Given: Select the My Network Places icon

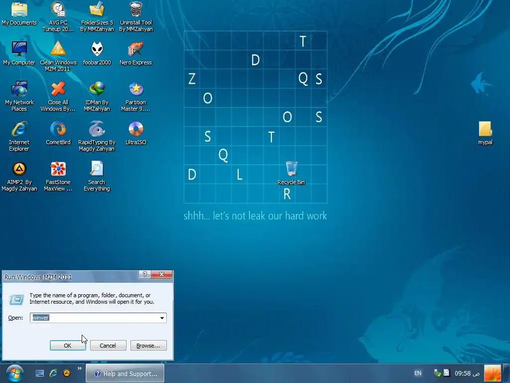Looking at the screenshot, I should (x=19, y=96).
